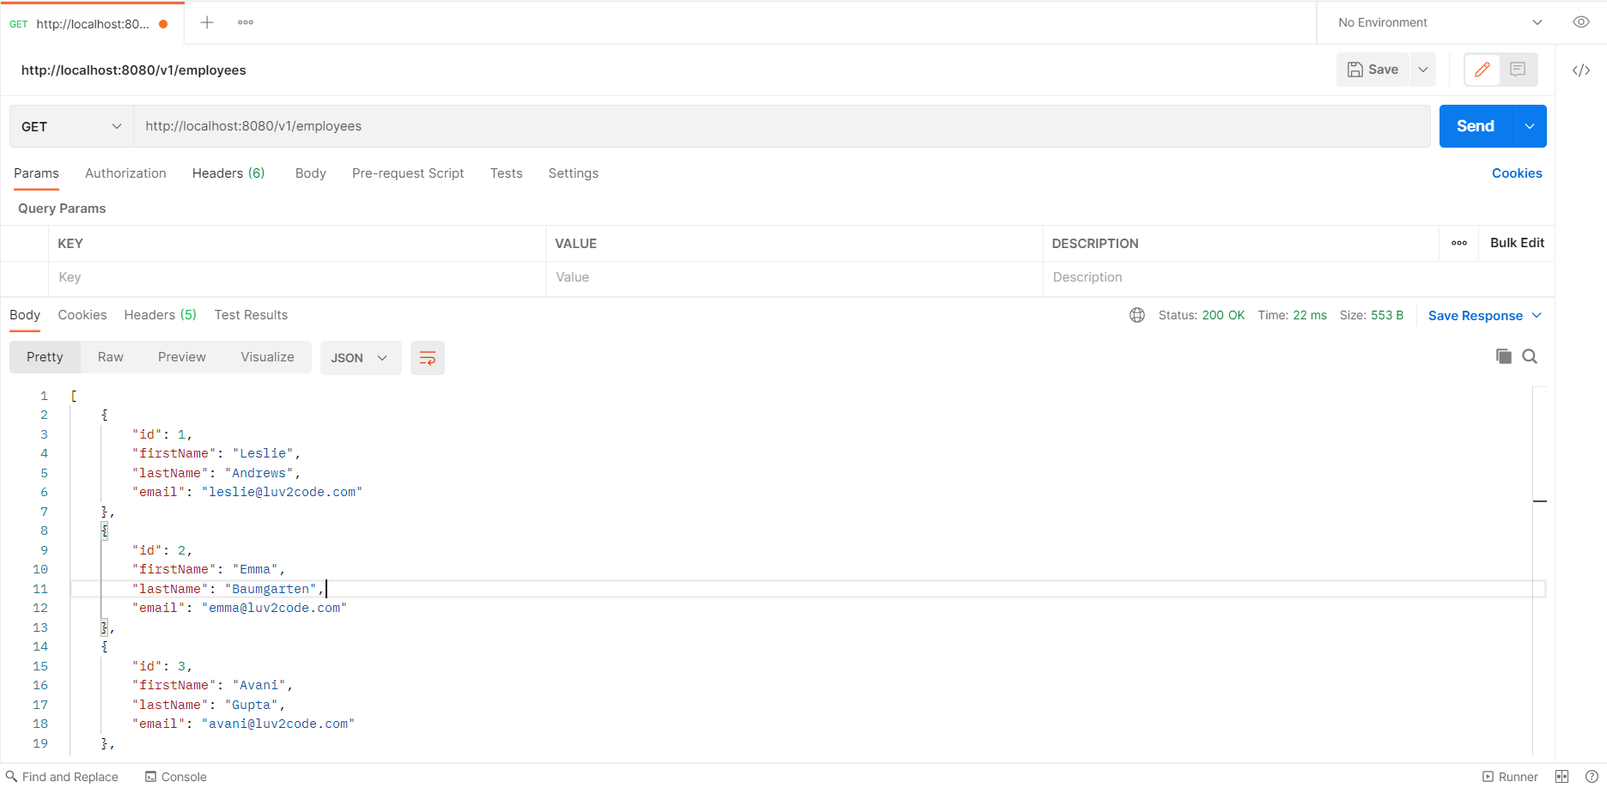1607x788 pixels.
Task: Open the Postman Console
Action: (x=176, y=776)
